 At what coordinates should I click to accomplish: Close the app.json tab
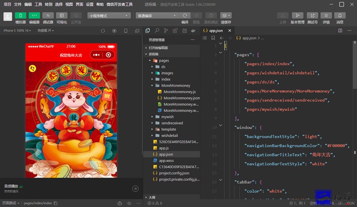click(229, 30)
